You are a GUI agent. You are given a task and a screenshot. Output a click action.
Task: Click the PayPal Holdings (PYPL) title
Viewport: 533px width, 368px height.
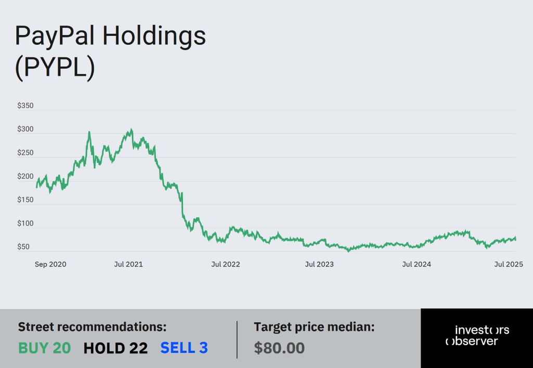pyautogui.click(x=110, y=52)
